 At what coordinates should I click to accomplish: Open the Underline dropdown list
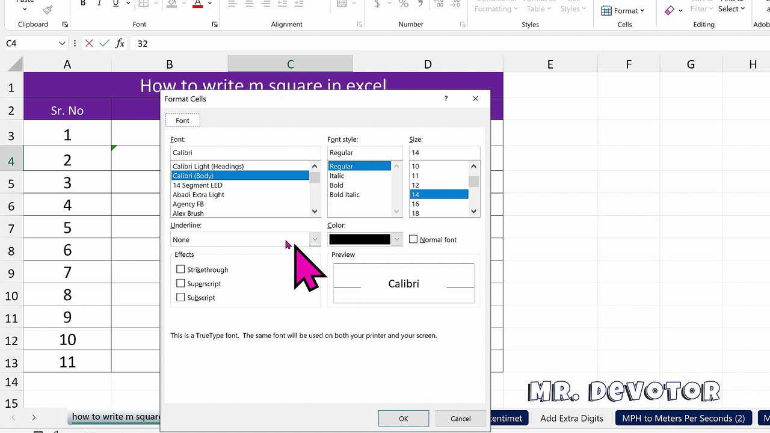point(315,239)
